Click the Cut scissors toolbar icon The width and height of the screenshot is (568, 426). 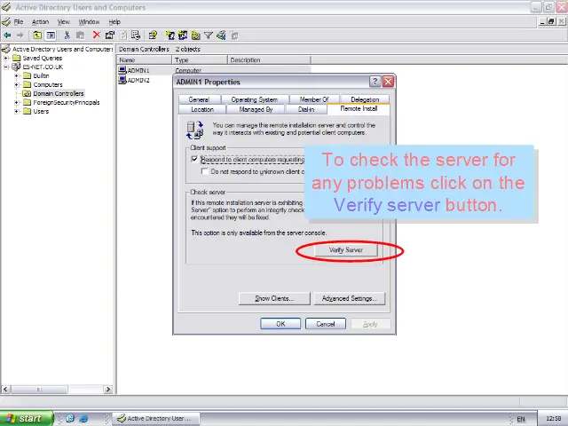(x=67, y=35)
